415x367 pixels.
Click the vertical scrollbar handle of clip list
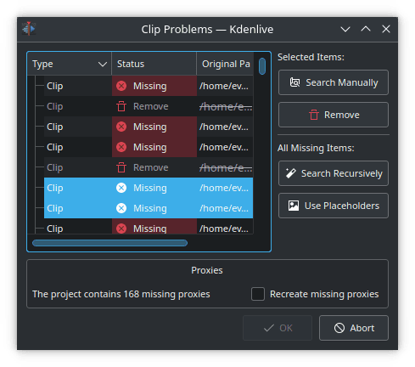pyautogui.click(x=262, y=66)
